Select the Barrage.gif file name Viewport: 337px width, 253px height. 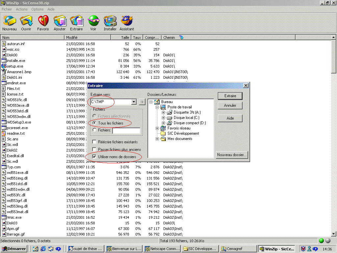click(16, 234)
